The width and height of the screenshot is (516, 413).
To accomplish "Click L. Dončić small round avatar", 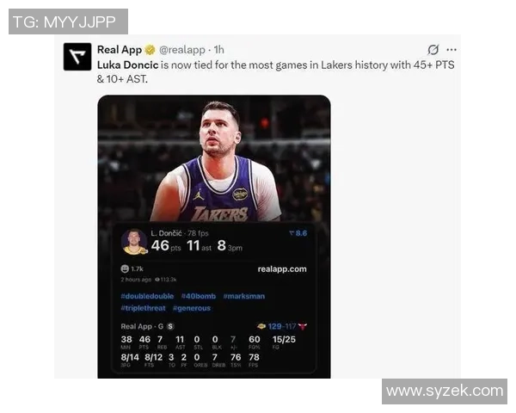I will coord(134,242).
